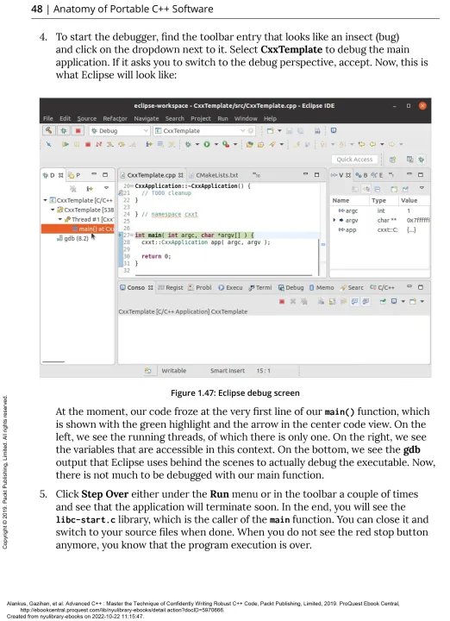Select the gdb (8.2) tree entry
This screenshot has height=621, width=450.
73,238
